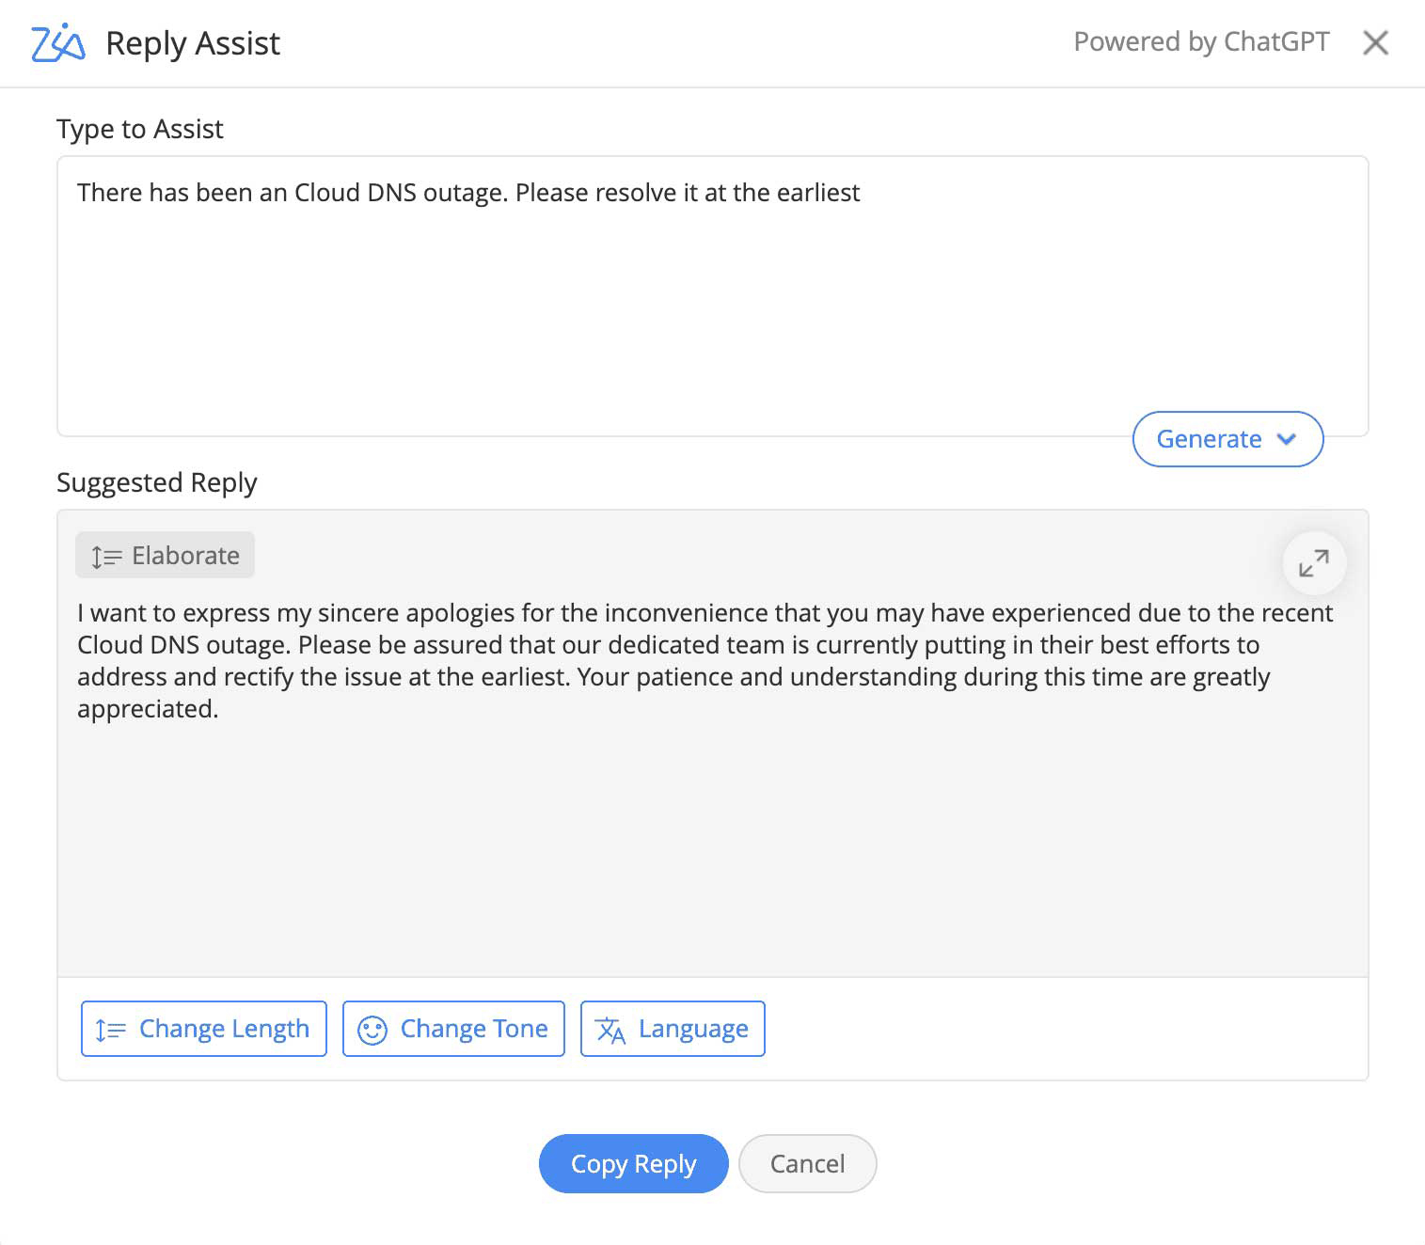Click Cancel to dismiss the dialog

point(807,1163)
